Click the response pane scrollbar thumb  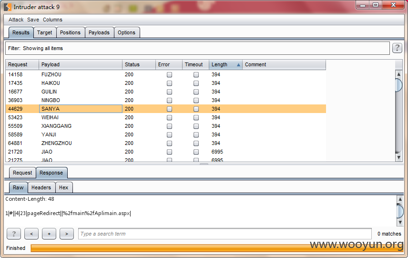pyautogui.click(x=400, y=211)
